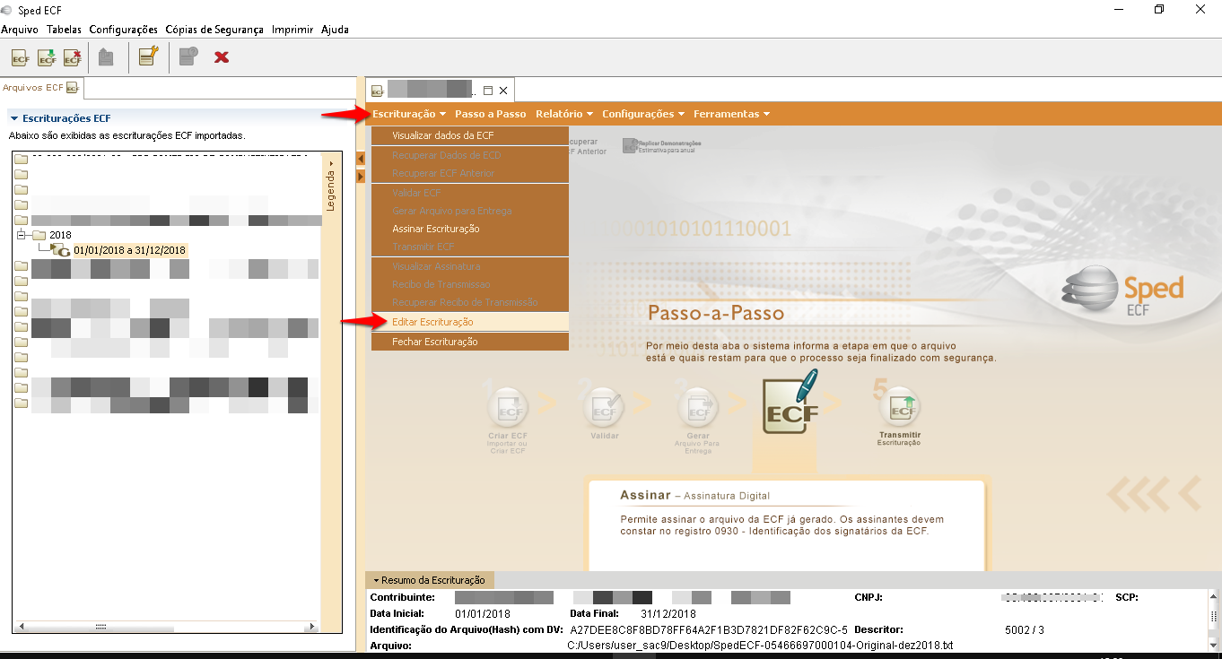Go to Passo a Passo tab
The image size is (1222, 659).
pyautogui.click(x=490, y=114)
